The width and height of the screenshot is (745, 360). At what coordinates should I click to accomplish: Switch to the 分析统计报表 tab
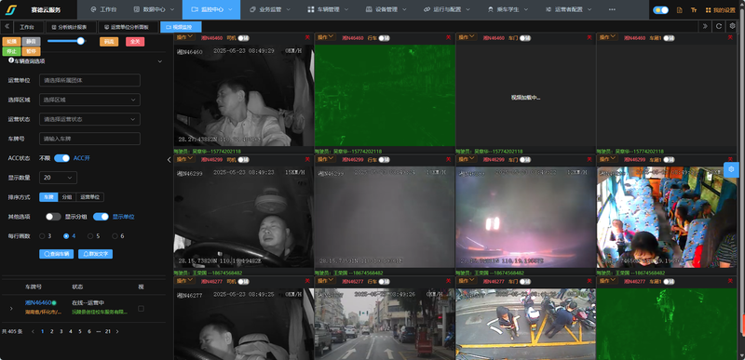(73, 27)
